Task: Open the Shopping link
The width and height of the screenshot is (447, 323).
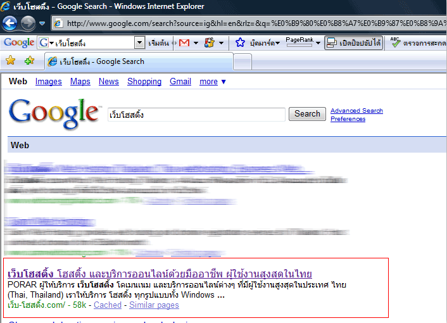Action: (x=144, y=82)
